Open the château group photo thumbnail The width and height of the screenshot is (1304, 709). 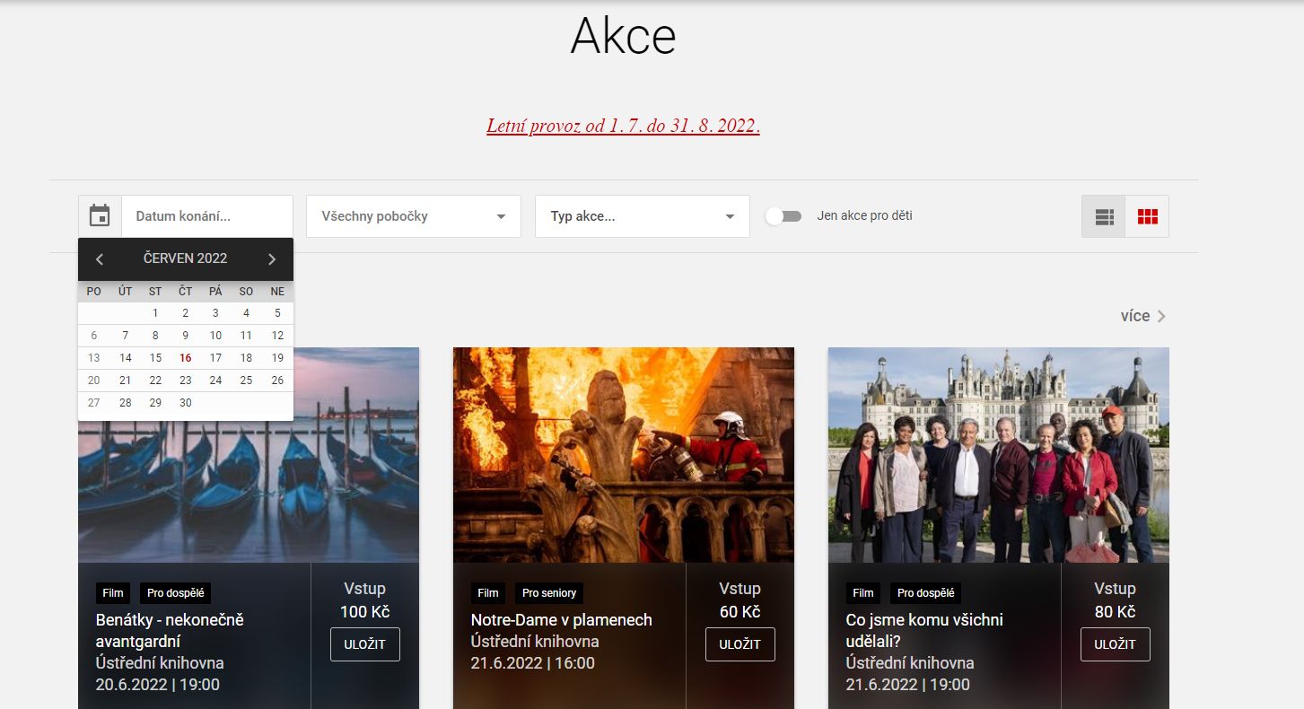998,454
